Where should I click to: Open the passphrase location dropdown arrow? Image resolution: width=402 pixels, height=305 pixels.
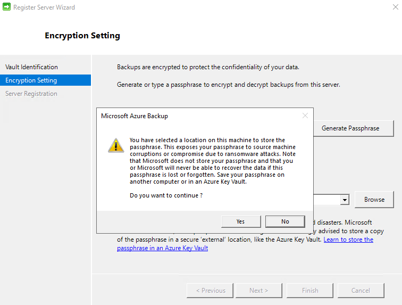pyautogui.click(x=345, y=200)
